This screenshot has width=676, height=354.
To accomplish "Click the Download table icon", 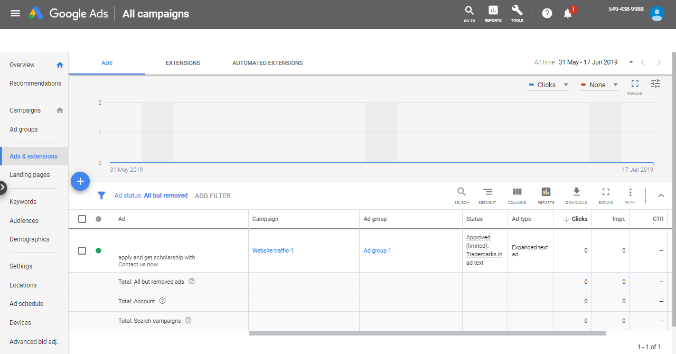I will click(576, 194).
